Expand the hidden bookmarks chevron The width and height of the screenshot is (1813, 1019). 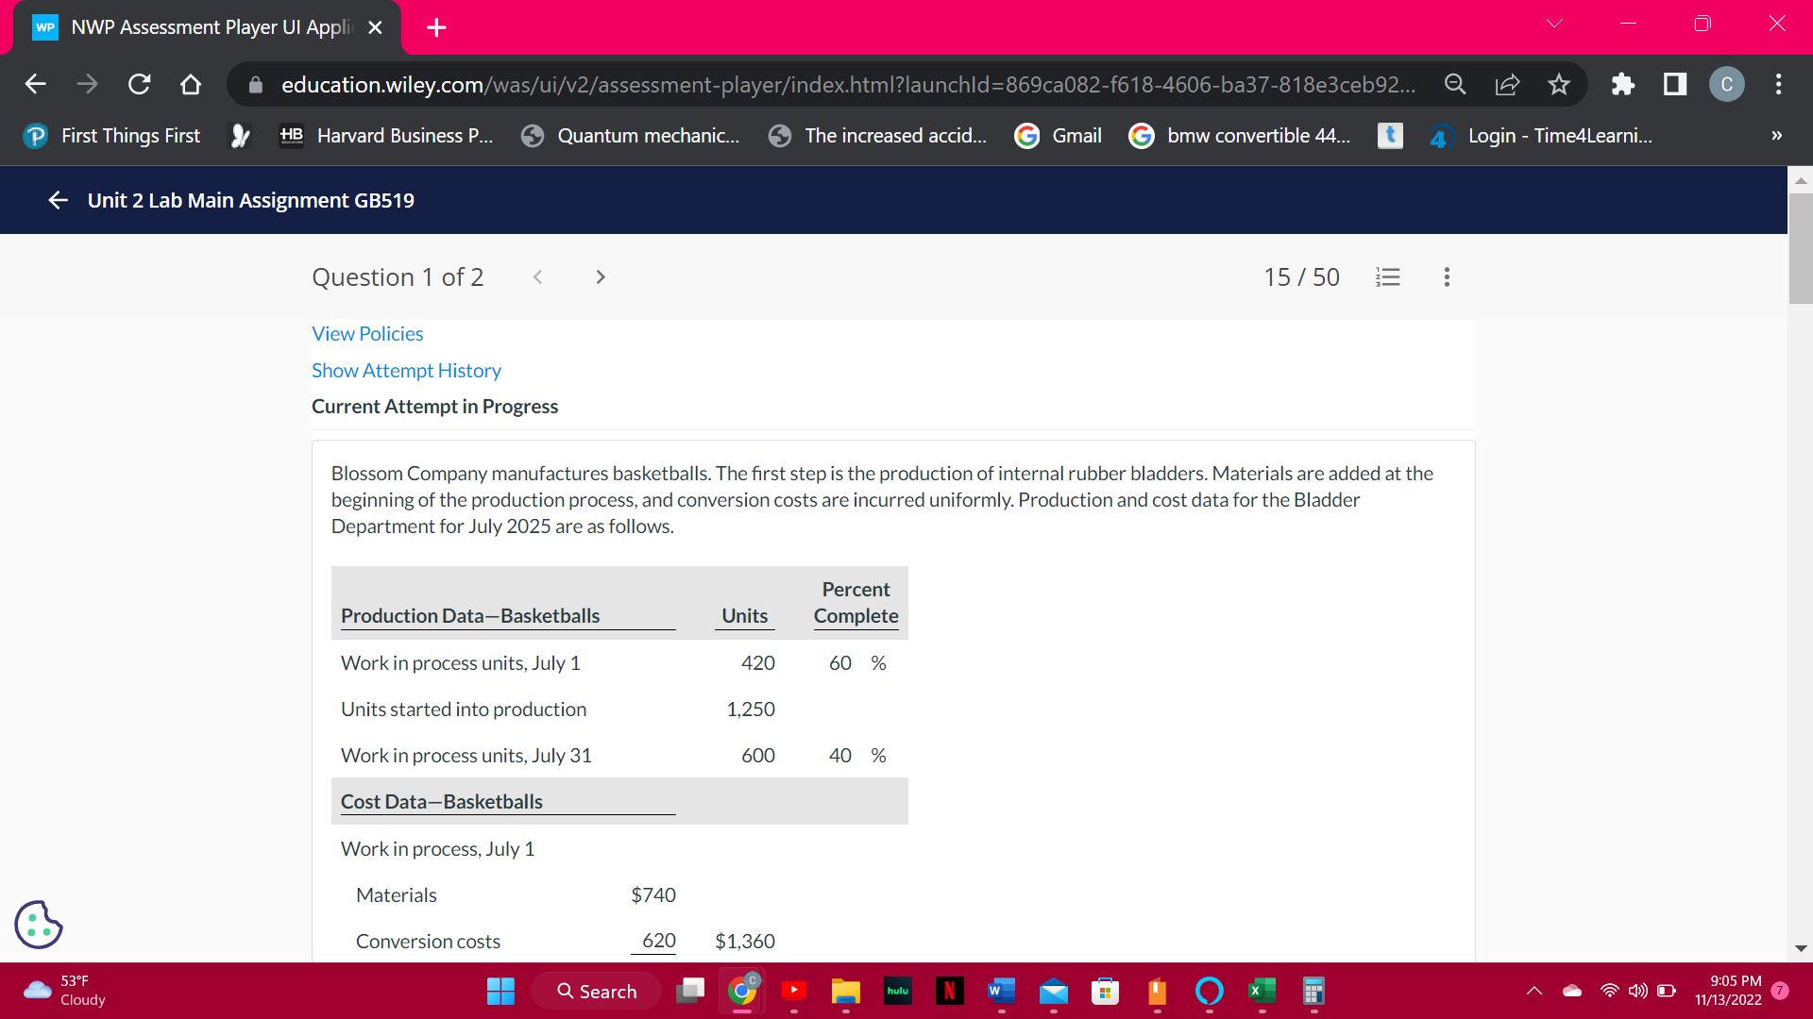1776,136
